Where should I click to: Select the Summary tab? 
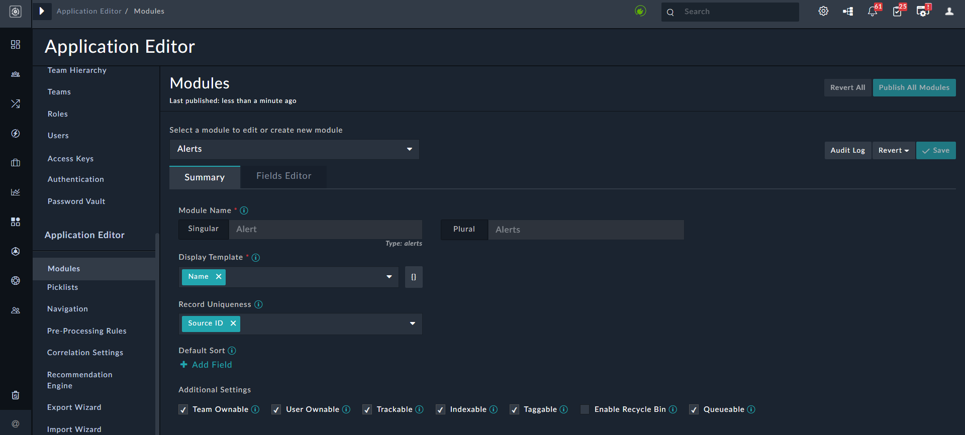point(205,177)
